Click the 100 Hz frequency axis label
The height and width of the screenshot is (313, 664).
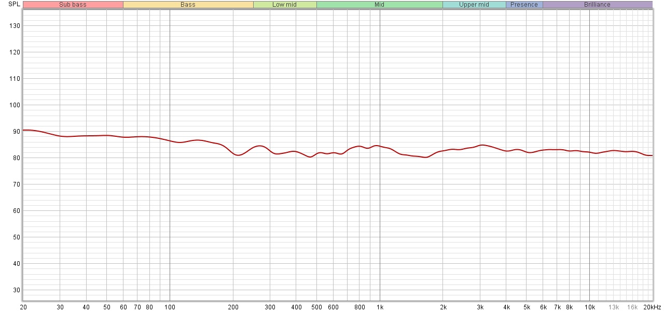170,307
